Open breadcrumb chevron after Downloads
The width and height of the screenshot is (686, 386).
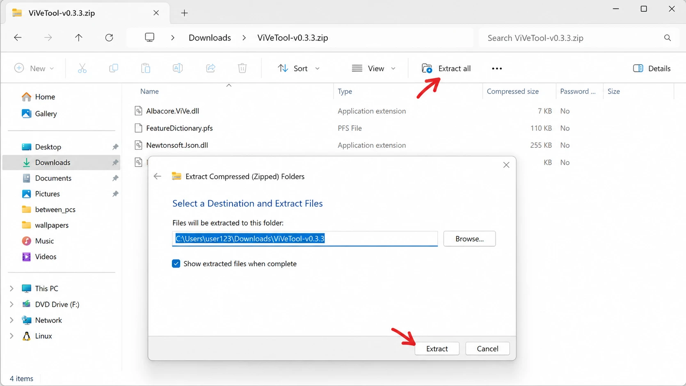tap(244, 38)
